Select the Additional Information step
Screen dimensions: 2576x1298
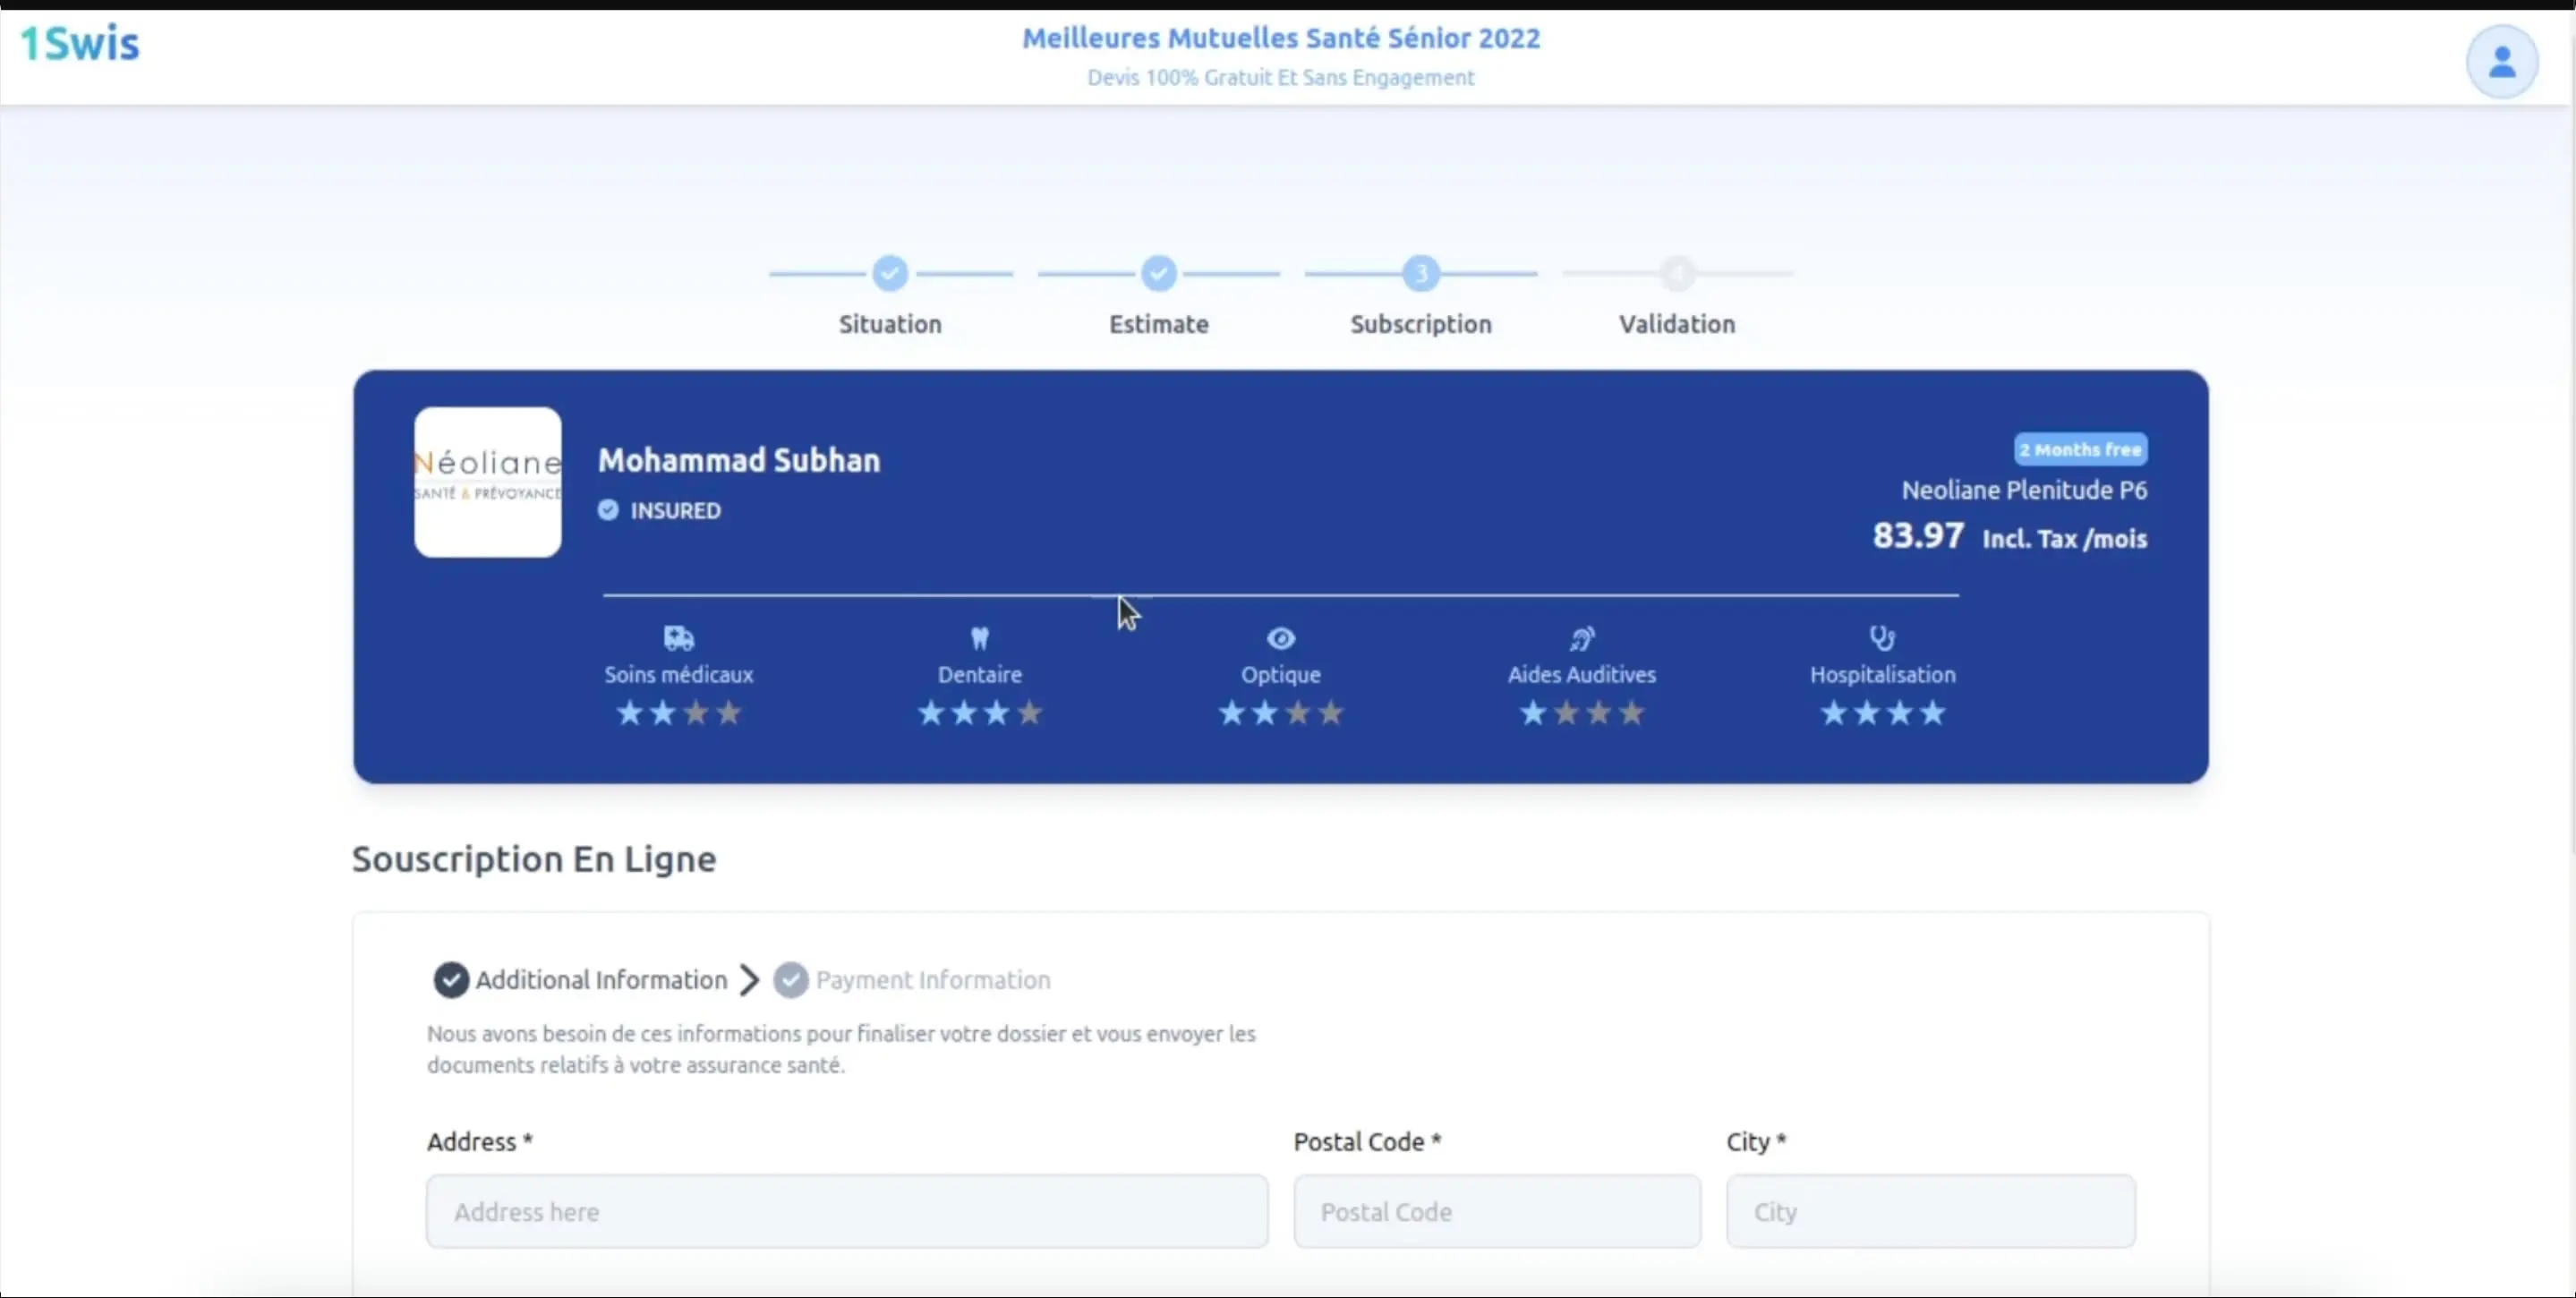coord(601,980)
